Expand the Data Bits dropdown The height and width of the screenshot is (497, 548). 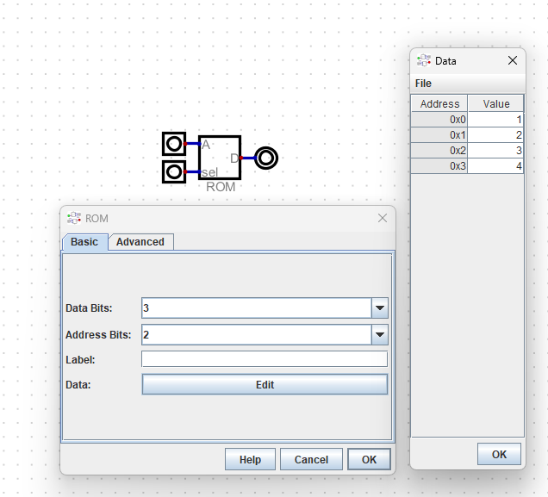[x=379, y=308]
